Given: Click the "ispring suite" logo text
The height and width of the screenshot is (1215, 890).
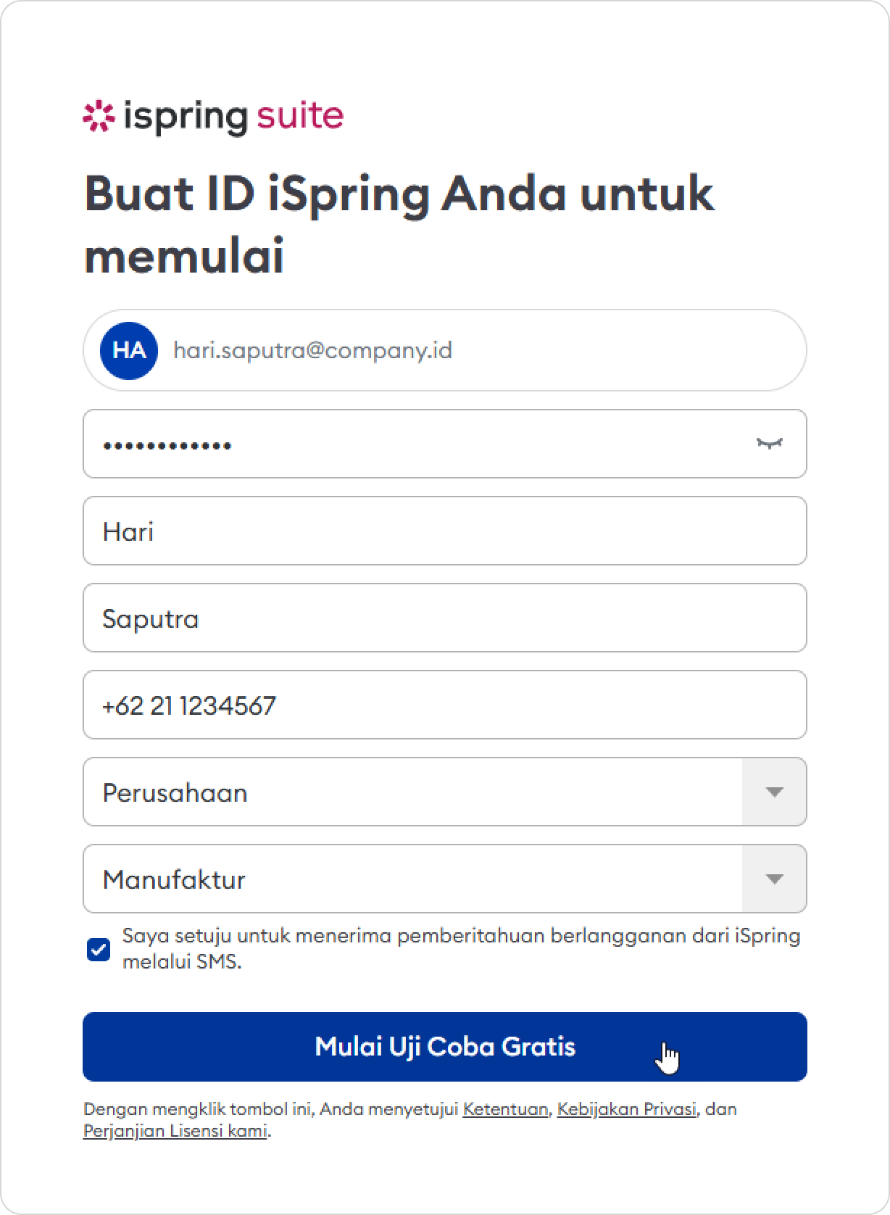Looking at the screenshot, I should coord(233,117).
